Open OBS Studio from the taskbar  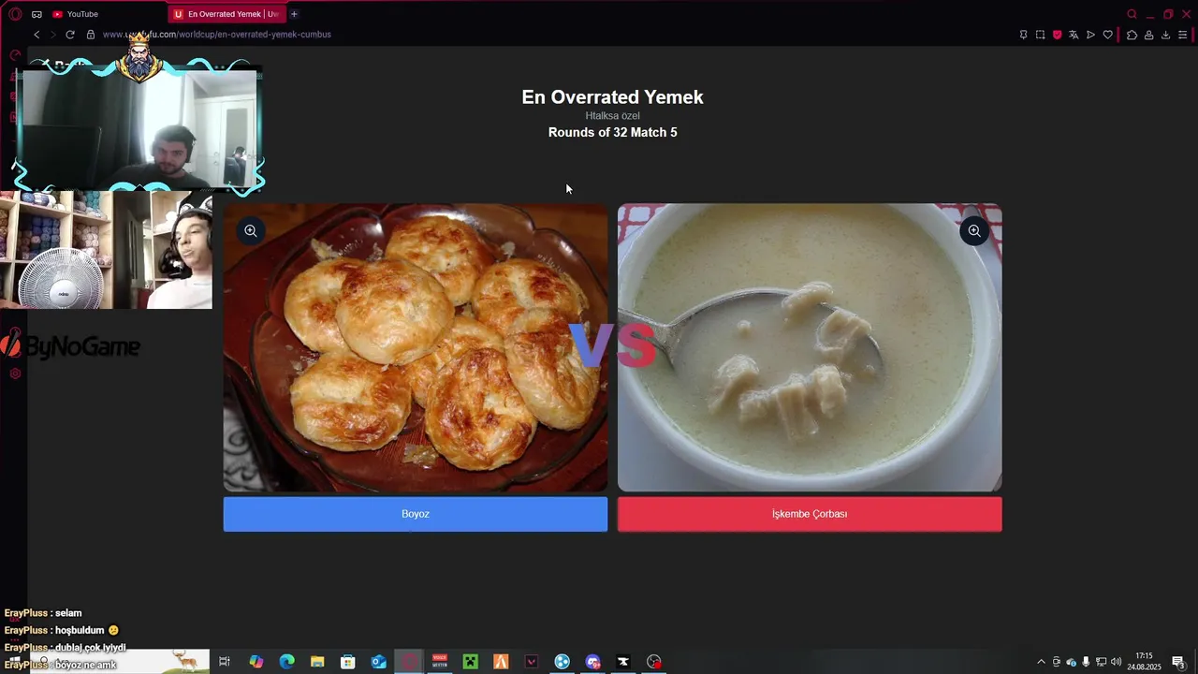pyautogui.click(x=654, y=662)
